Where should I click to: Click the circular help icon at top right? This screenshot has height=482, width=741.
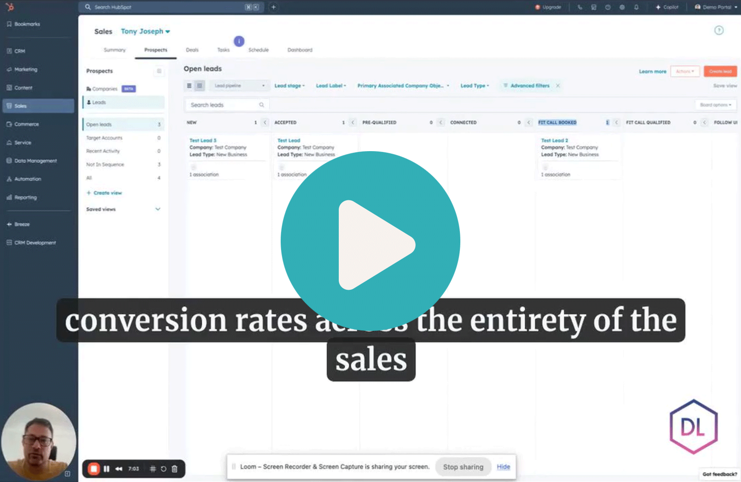click(719, 30)
